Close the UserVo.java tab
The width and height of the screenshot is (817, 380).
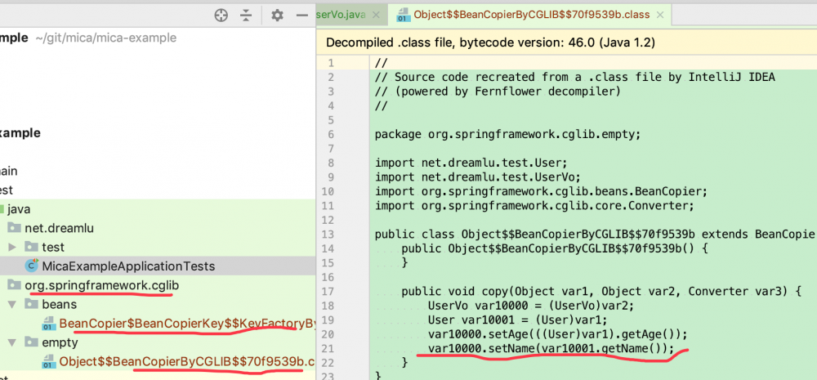376,15
